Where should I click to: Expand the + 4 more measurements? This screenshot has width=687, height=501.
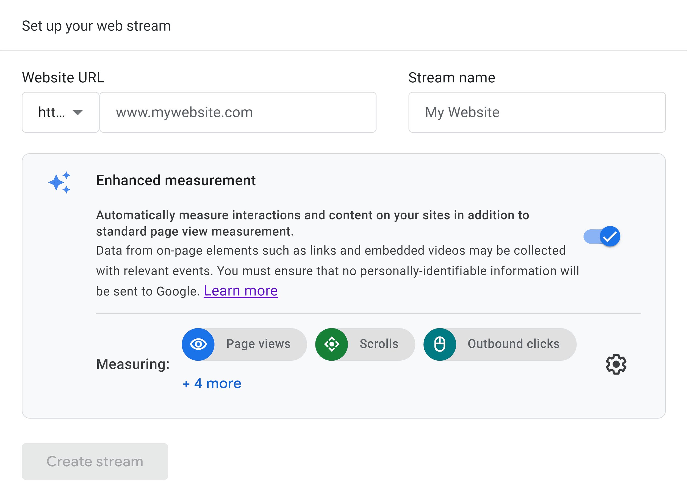(x=211, y=383)
